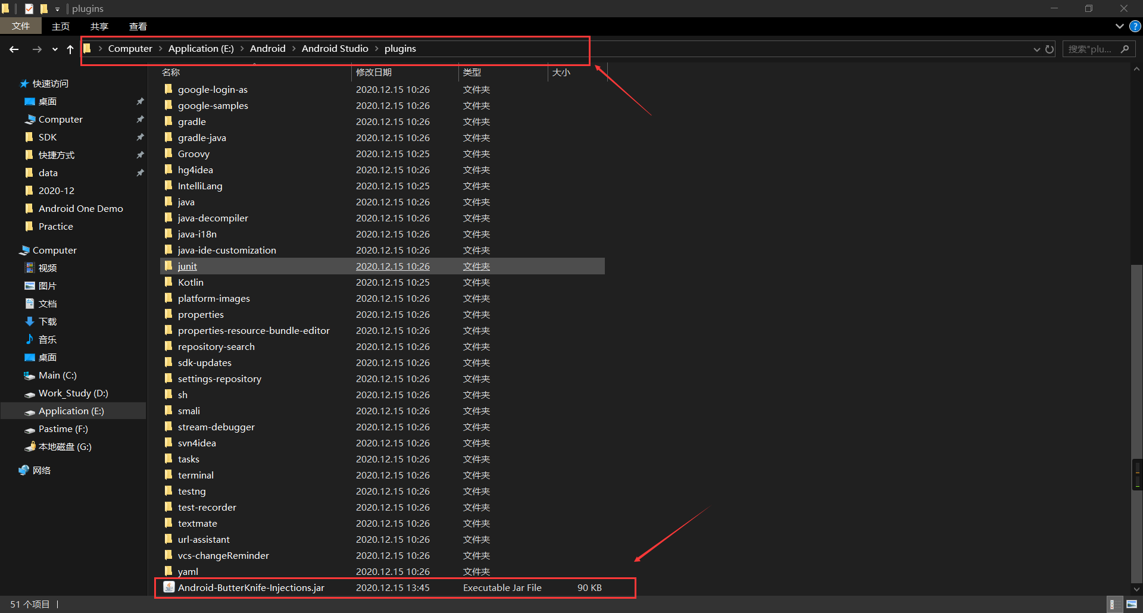Viewport: 1143px width, 613px height.
Task: Open 快捷方式 folder in sidebar
Action: (x=57, y=155)
